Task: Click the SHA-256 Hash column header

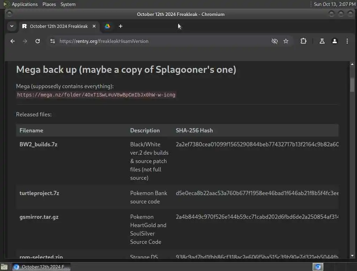Action: pyautogui.click(x=194, y=130)
